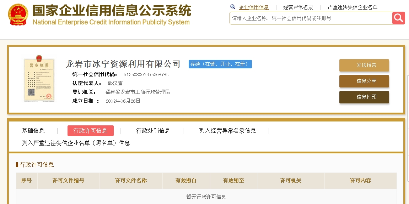Click the 许可内容 column header
The width and height of the screenshot is (409, 204).
click(x=360, y=181)
